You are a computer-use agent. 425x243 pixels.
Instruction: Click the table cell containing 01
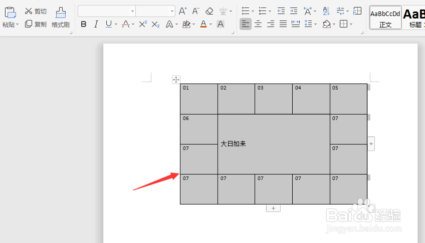click(x=199, y=99)
